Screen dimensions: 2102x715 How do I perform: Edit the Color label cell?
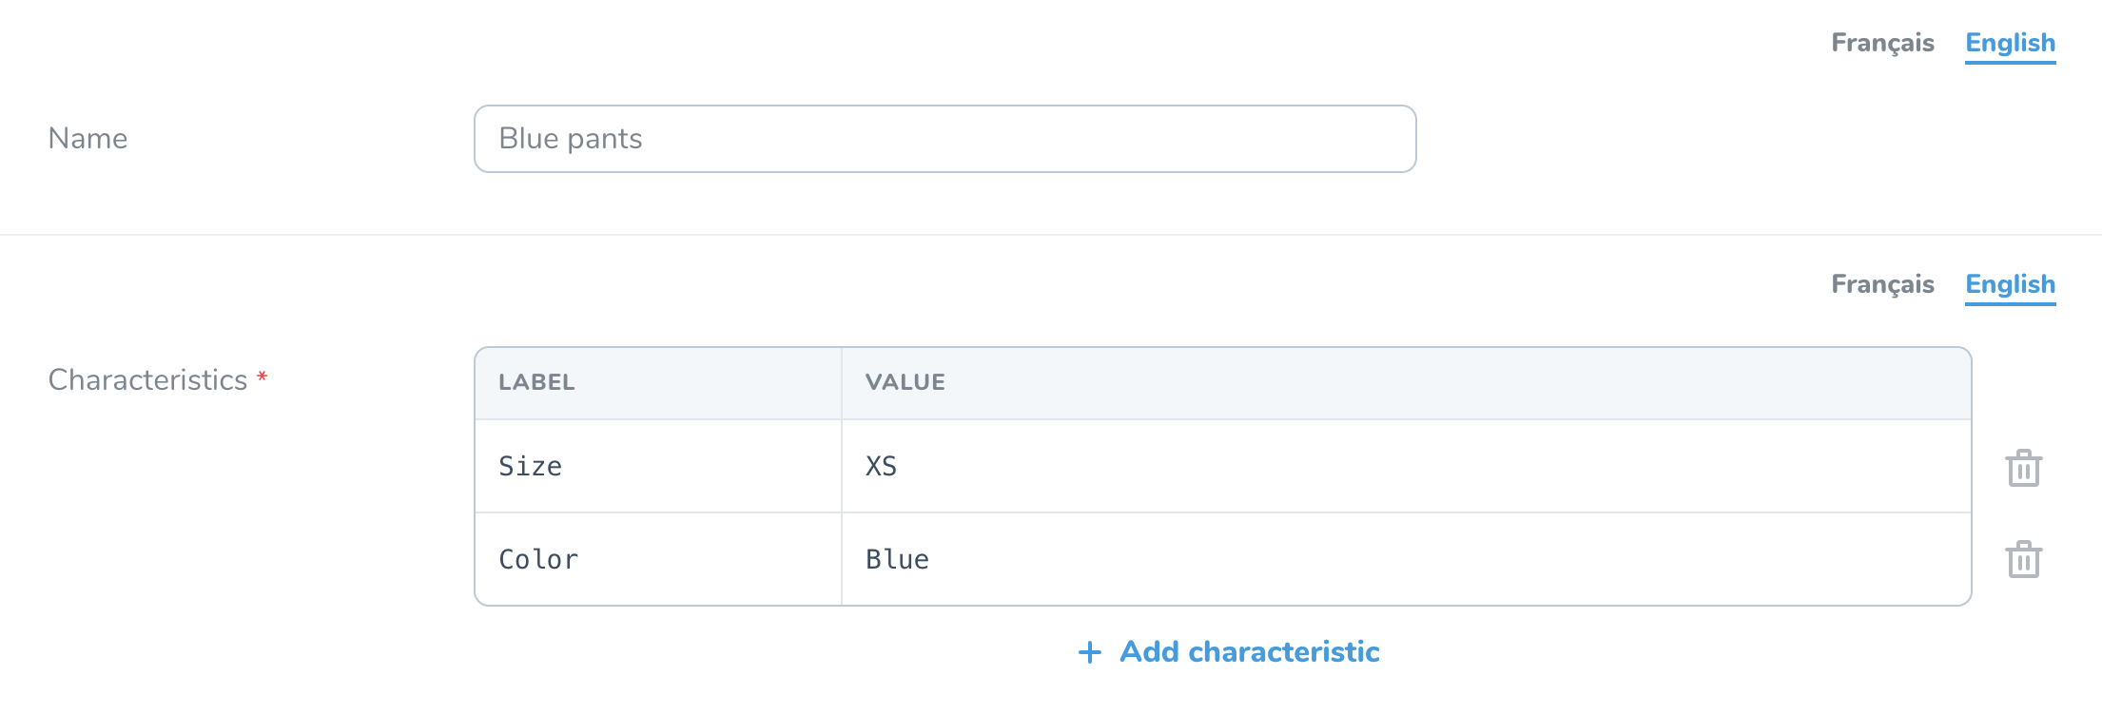click(x=656, y=560)
